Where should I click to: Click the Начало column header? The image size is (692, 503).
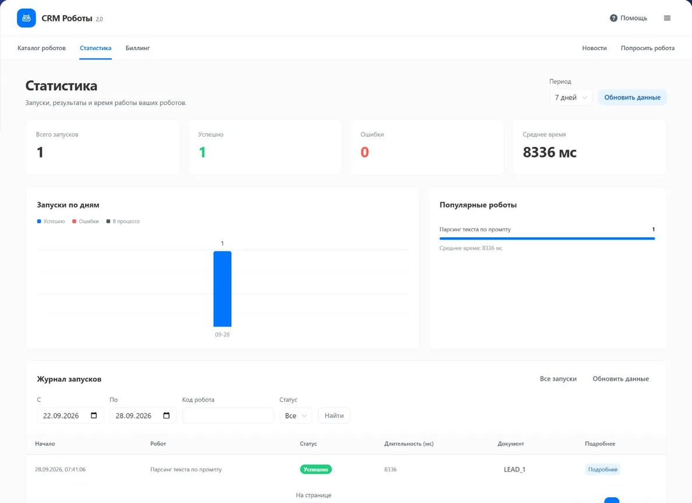coord(45,444)
